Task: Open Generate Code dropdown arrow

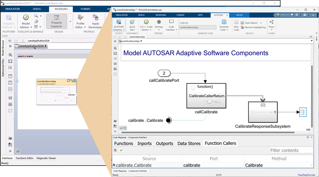Action: [x=227, y=30]
